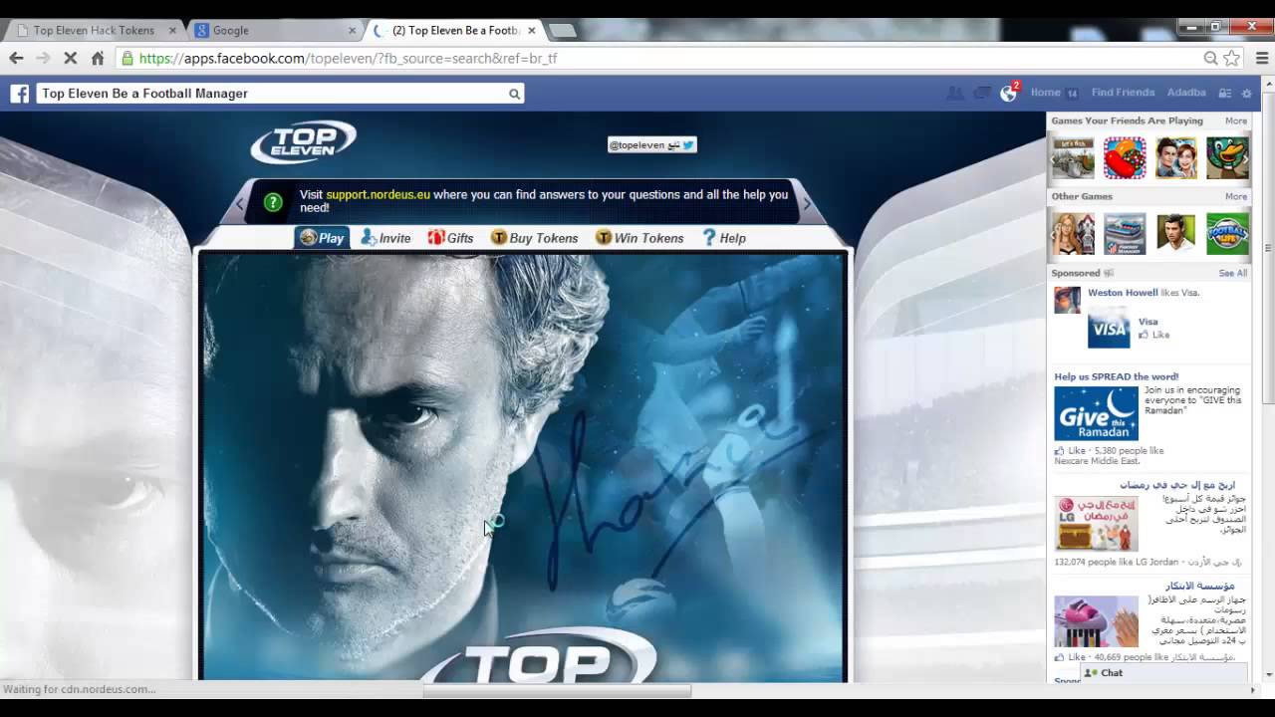Image resolution: width=1275 pixels, height=717 pixels.
Task: Open the stadium Football Manager game icon
Action: coord(1125,233)
